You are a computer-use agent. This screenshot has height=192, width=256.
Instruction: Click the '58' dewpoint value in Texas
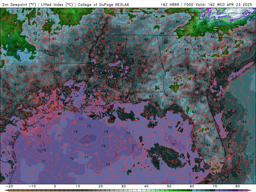click(17, 47)
